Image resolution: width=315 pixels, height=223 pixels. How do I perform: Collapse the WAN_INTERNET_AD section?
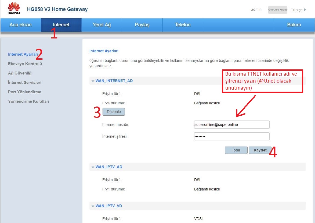pos(93,81)
